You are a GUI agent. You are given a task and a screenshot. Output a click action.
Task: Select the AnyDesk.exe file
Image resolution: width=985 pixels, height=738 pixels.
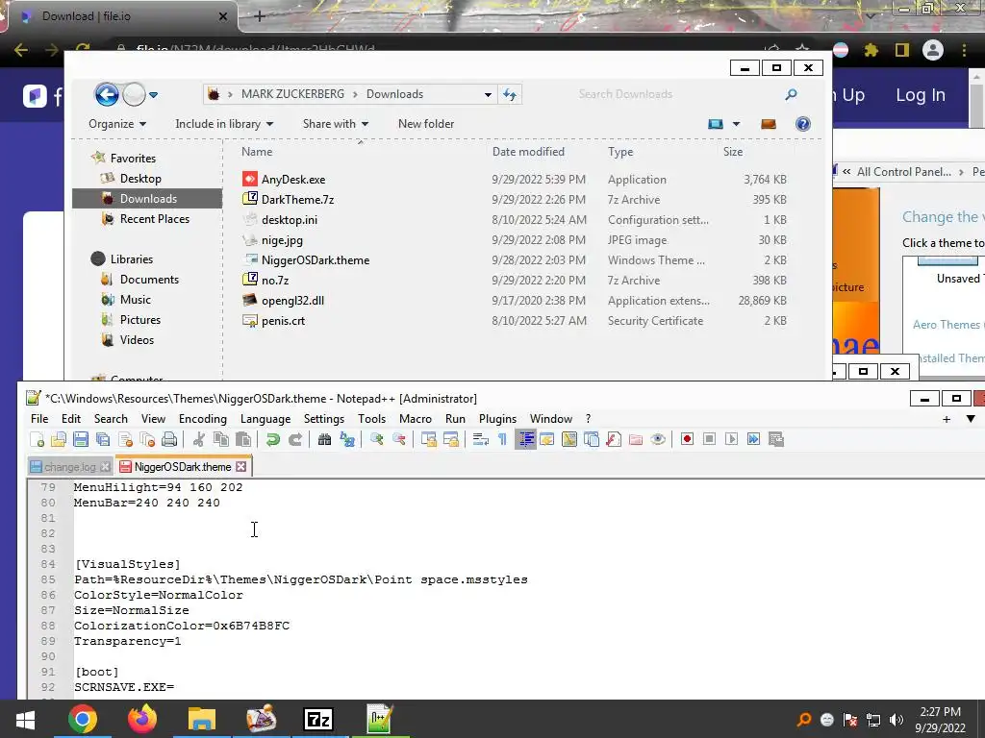click(293, 180)
